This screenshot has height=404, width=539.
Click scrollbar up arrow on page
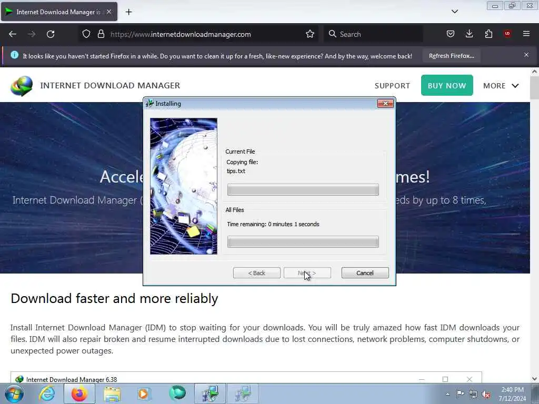pyautogui.click(x=534, y=72)
